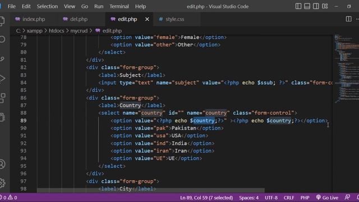The height and width of the screenshot is (202, 359).
Task: Switch to the del.php tab
Action: coord(79,19)
